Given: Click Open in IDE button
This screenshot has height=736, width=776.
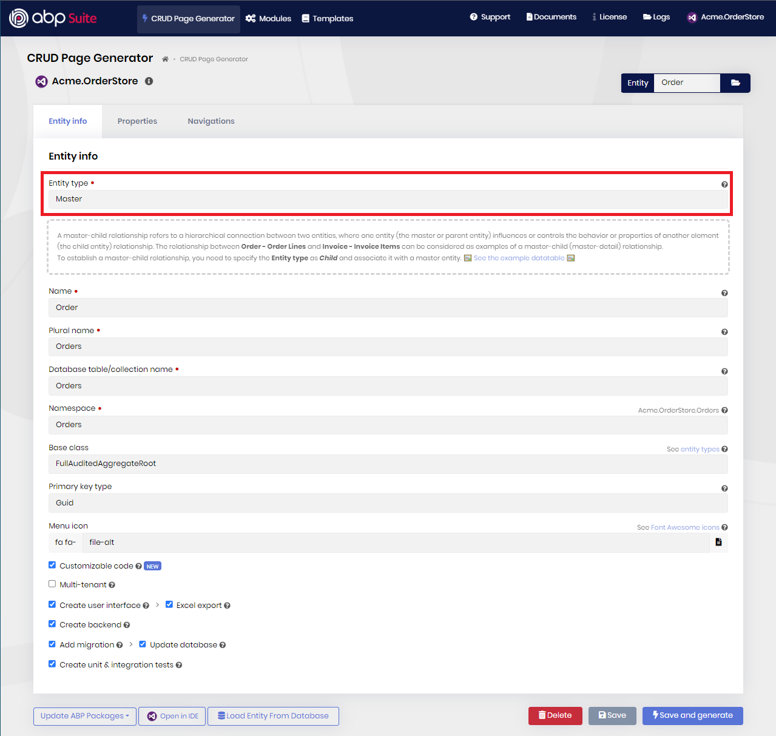Looking at the screenshot, I should tap(172, 716).
